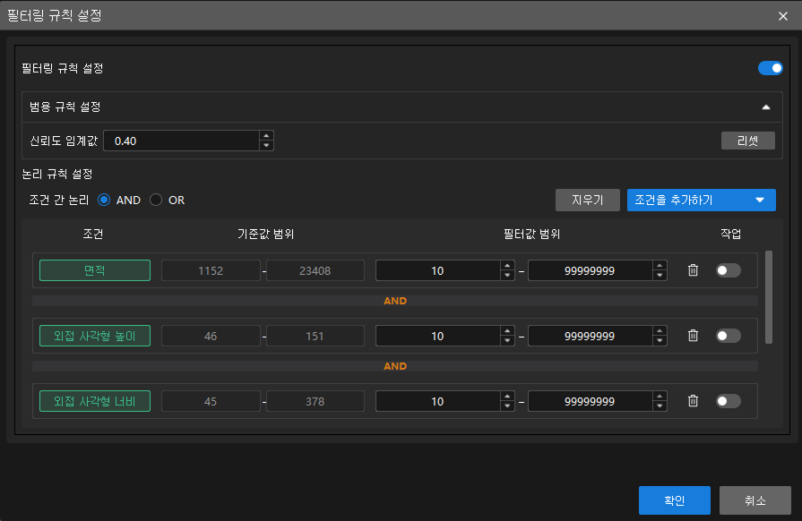Increase 외접 사각형 너비 minimum filter value
This screenshot has height=521, width=802.
(507, 397)
